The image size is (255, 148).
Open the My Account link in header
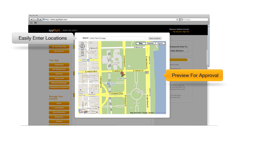177,32
